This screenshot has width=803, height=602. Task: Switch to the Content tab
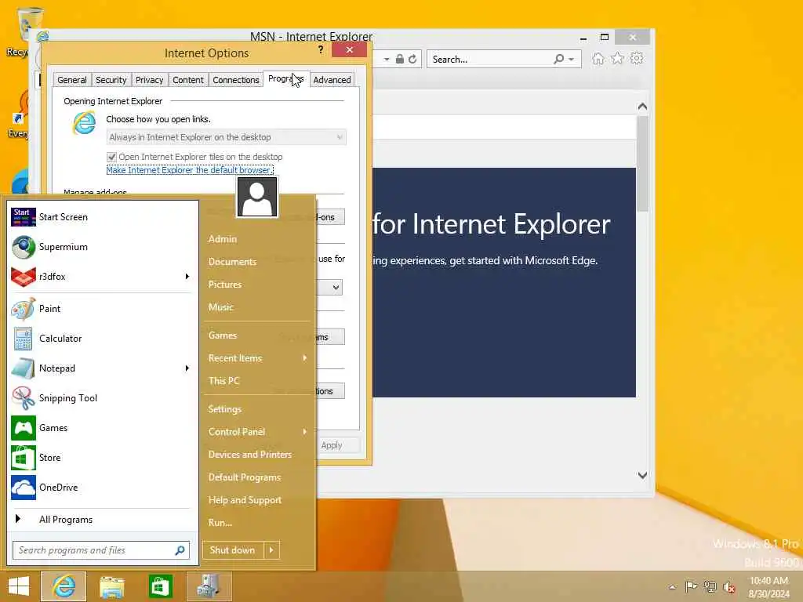pos(188,80)
